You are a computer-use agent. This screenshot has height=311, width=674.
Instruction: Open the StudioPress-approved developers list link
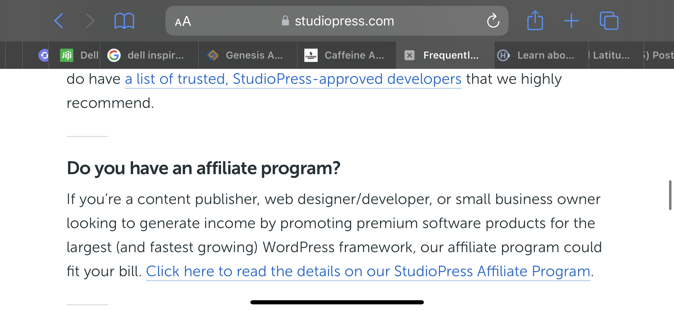(293, 79)
